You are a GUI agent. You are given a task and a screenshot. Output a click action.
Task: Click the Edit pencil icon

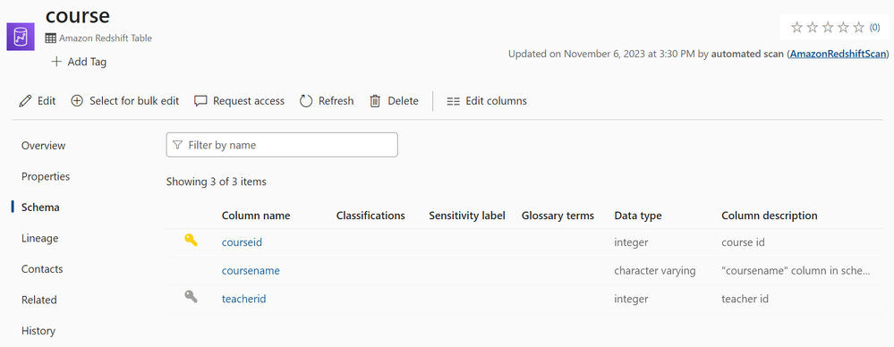(25, 101)
